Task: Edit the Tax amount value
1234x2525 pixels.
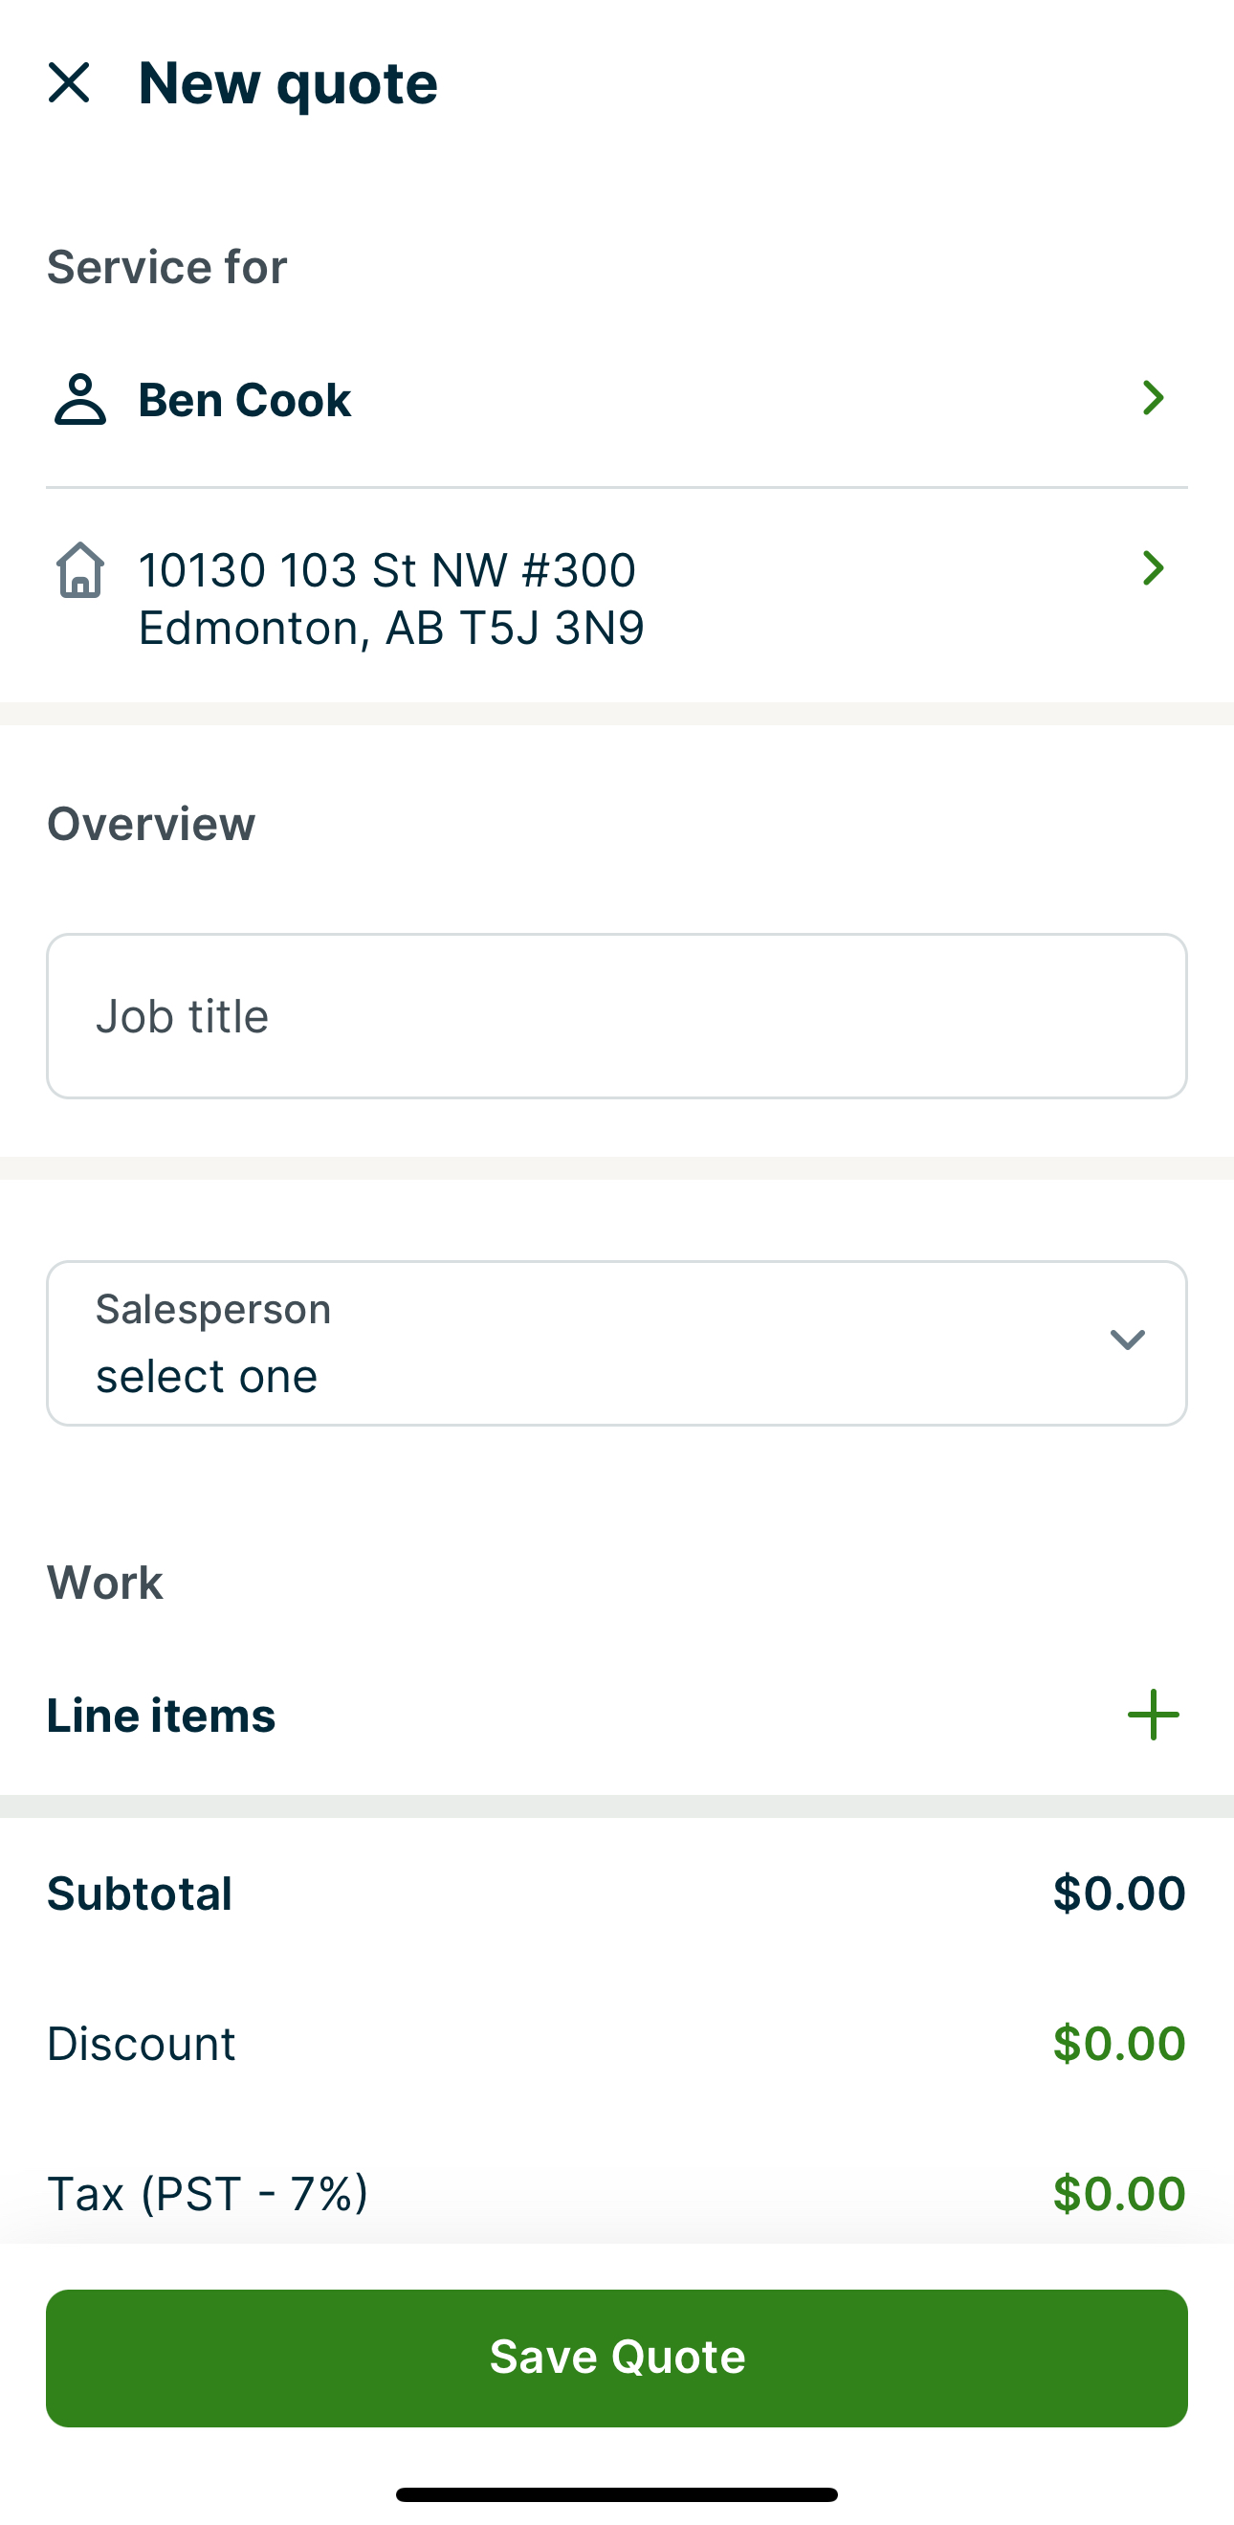Action: [1118, 2194]
